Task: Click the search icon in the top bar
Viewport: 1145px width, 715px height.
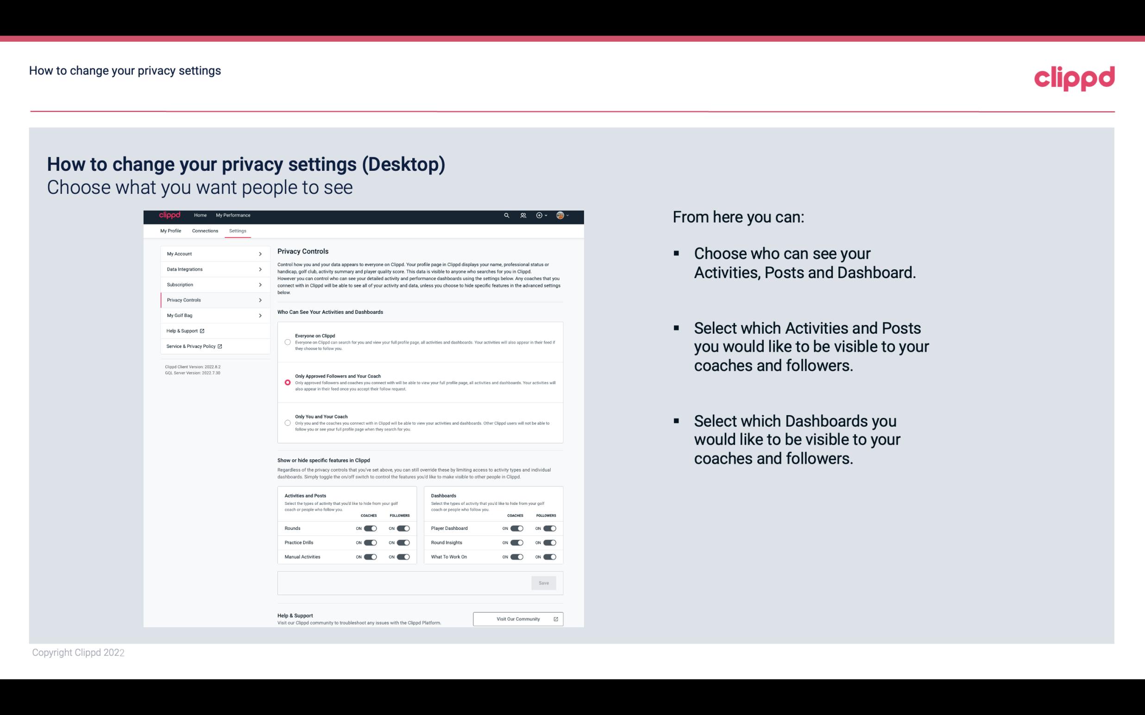Action: (x=505, y=216)
